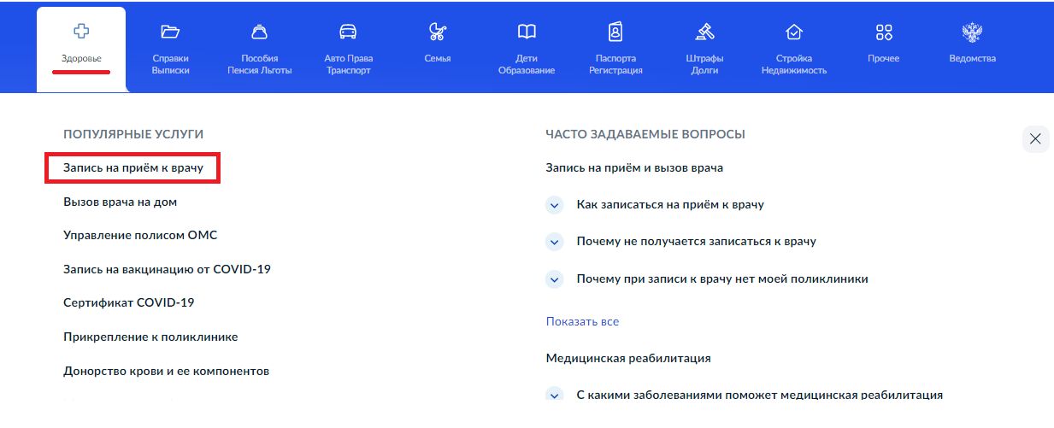Viewport: 1054px width, 428px height.
Task: Select the Пособия Пенсия Льготы purse icon
Action: (x=259, y=32)
